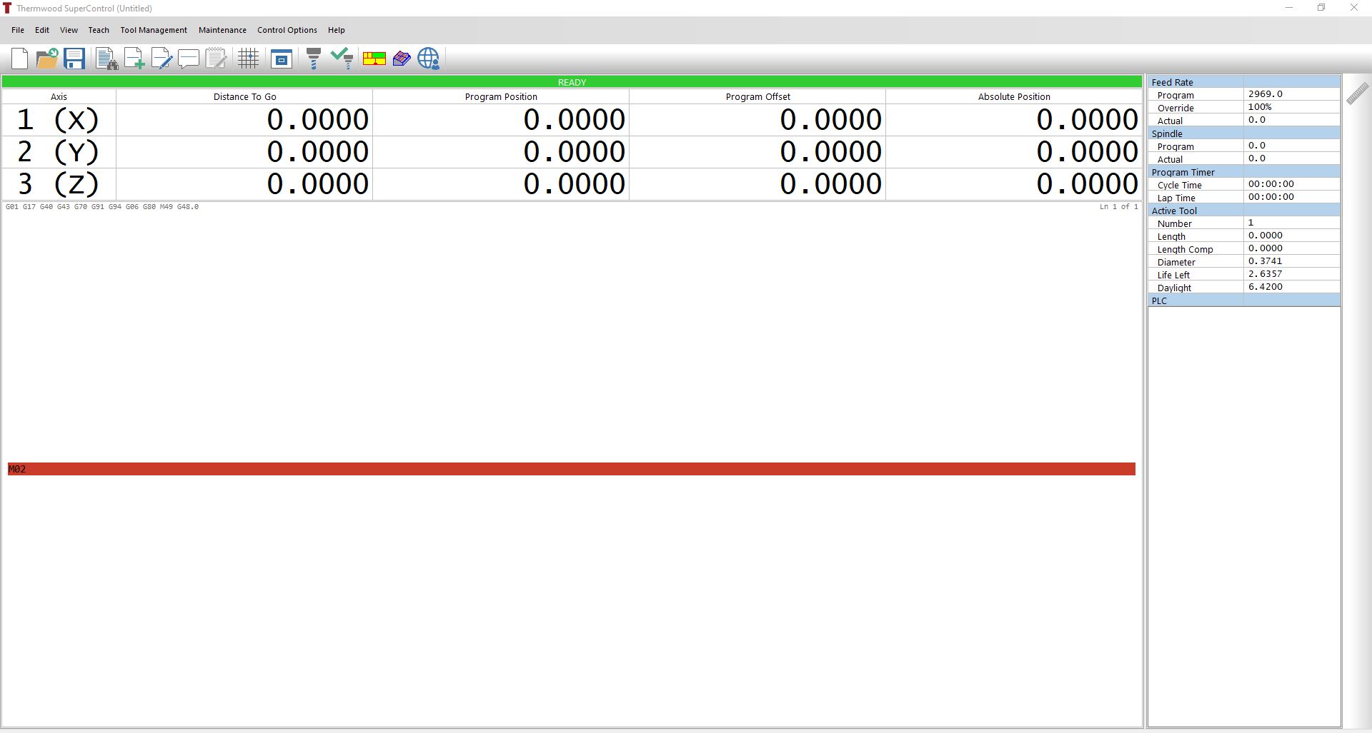Click the PLC section header
Screen dimensions: 1372x733
coord(1244,300)
